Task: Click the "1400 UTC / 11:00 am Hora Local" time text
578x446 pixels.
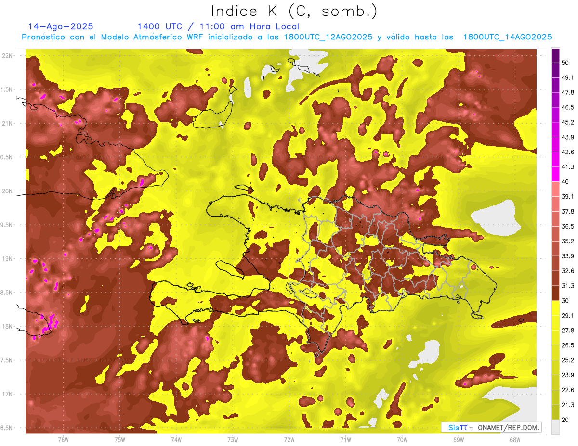Action: 218,26
